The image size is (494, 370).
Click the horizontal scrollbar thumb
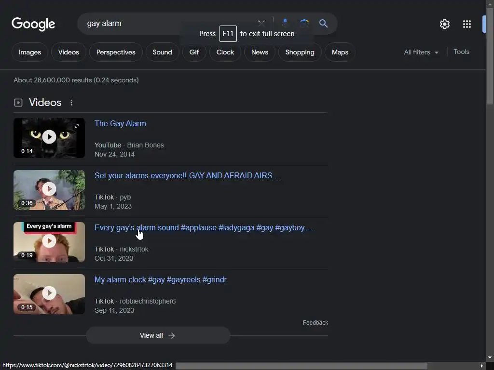coord(302,366)
